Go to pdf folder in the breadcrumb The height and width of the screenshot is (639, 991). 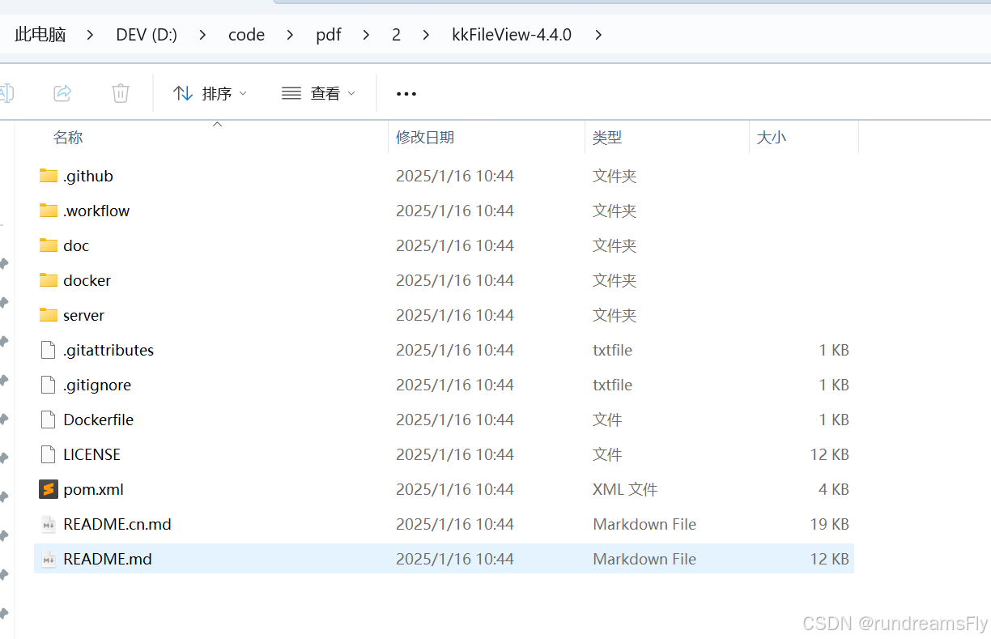329,35
